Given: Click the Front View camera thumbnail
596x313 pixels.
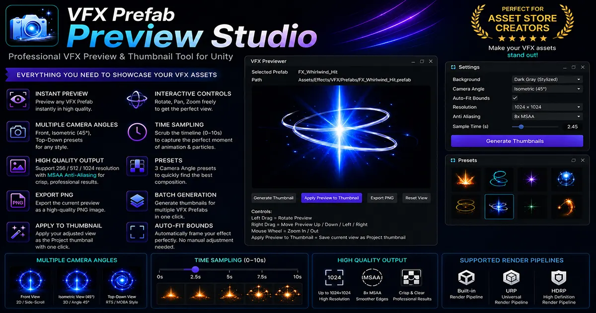Looking at the screenshot, I should (x=30, y=280).
